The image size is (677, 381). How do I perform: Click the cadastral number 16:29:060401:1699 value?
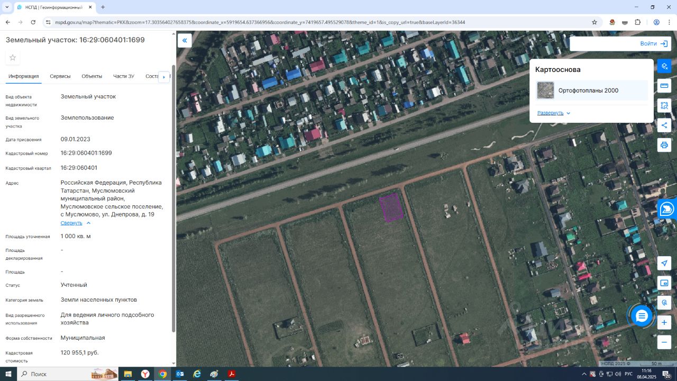click(x=86, y=153)
